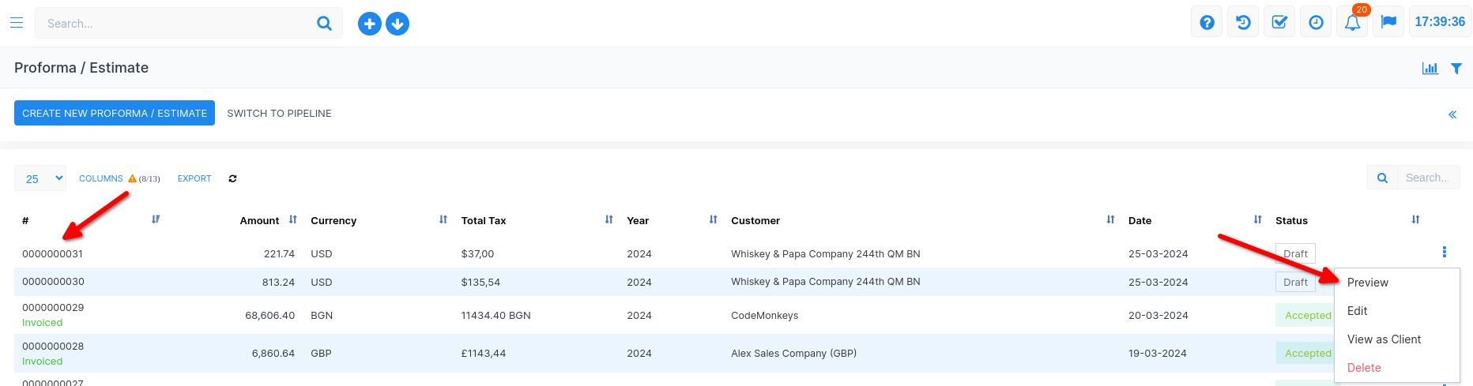
Task: Open the filter funnel icon
Action: (x=1456, y=69)
